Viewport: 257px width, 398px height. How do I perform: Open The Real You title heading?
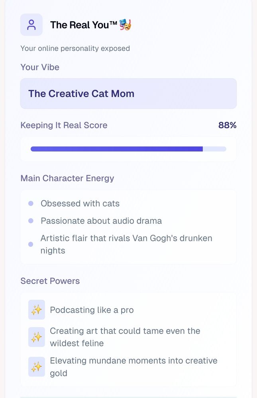83,24
